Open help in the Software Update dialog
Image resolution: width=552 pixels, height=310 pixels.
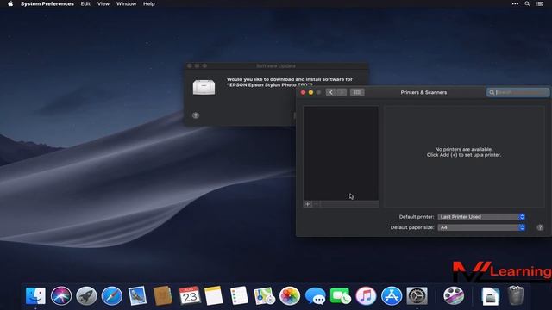pyautogui.click(x=196, y=115)
